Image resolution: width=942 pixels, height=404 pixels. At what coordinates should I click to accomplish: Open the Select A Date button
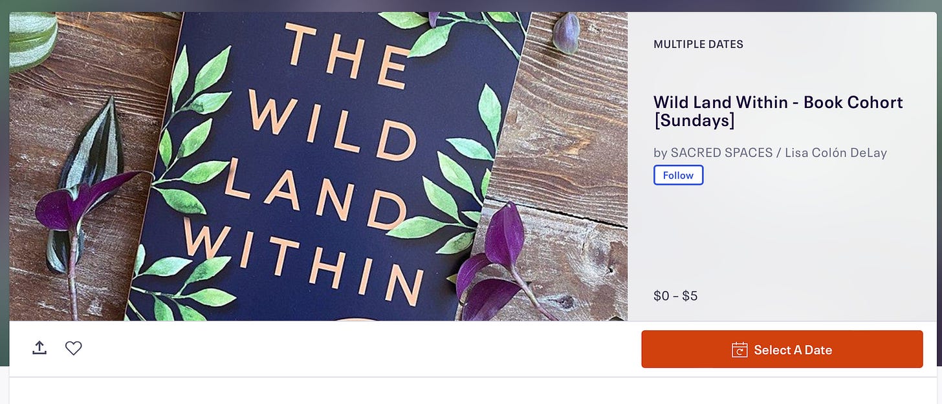point(782,349)
